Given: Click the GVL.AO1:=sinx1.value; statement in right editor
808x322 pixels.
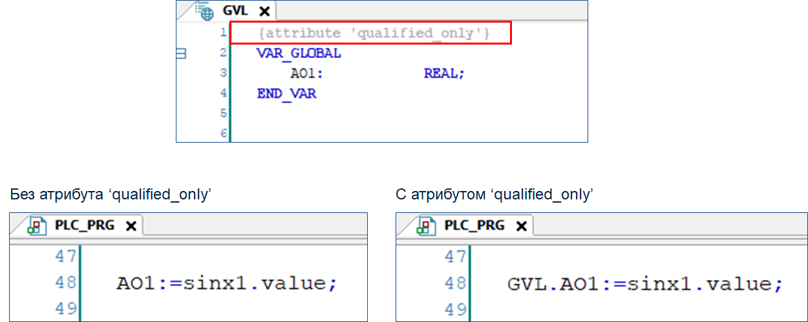Looking at the screenshot, I should coord(644,283).
